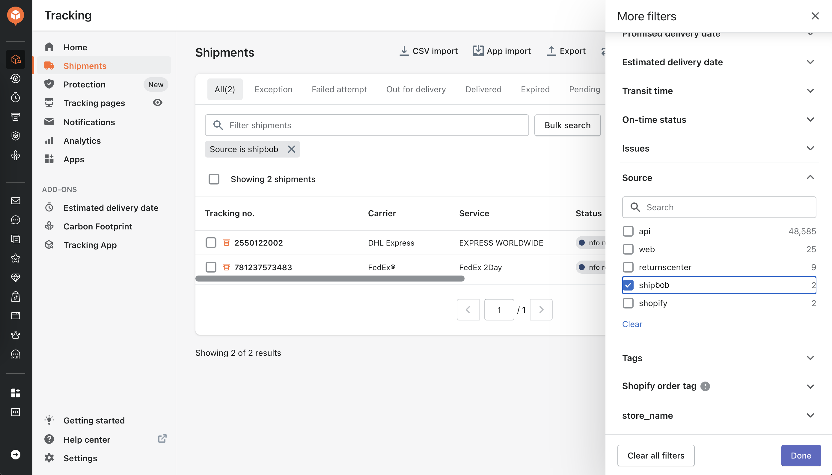
Task: Click the Export upload arrow icon
Action: point(550,52)
